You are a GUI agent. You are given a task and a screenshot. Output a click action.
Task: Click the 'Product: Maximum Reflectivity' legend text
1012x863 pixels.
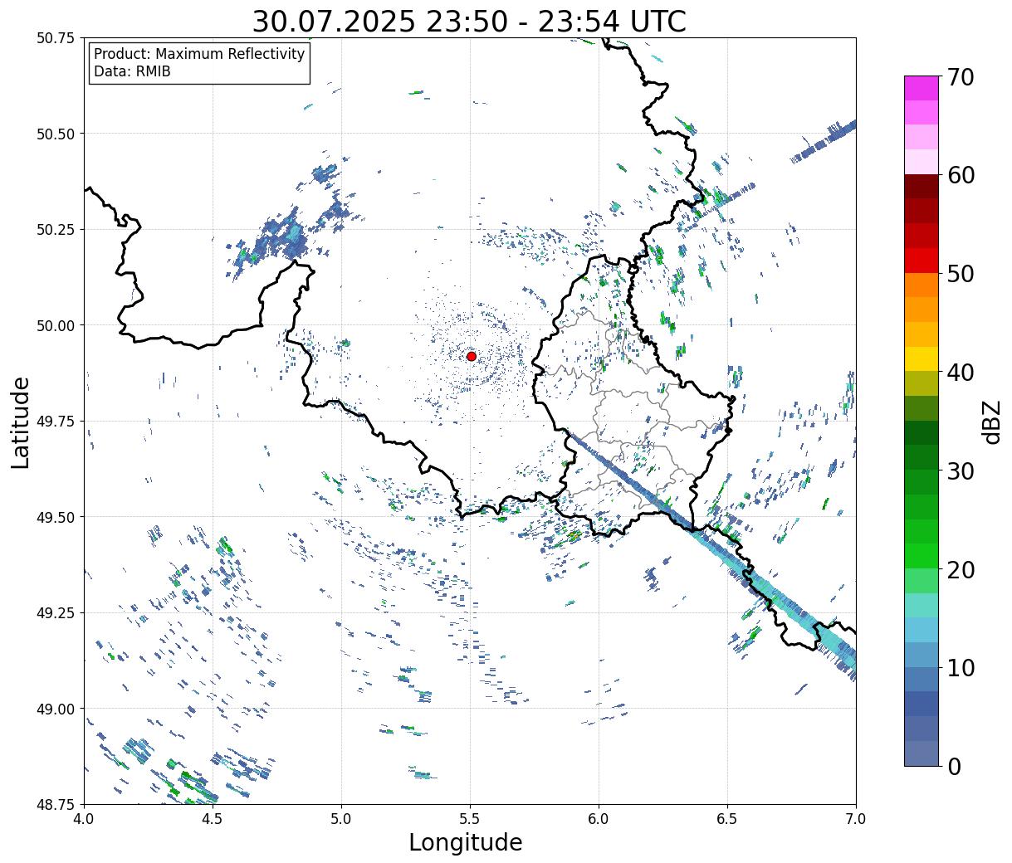click(199, 54)
